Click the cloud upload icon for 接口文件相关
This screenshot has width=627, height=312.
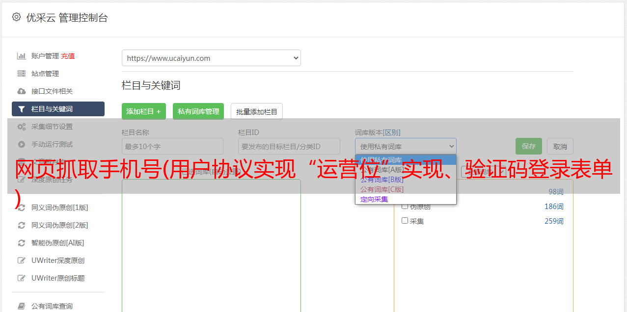[x=22, y=91]
